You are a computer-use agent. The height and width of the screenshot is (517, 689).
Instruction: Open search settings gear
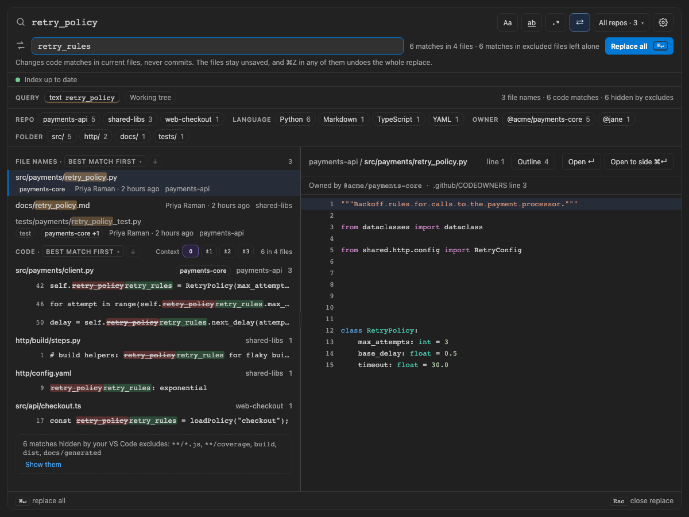point(663,22)
